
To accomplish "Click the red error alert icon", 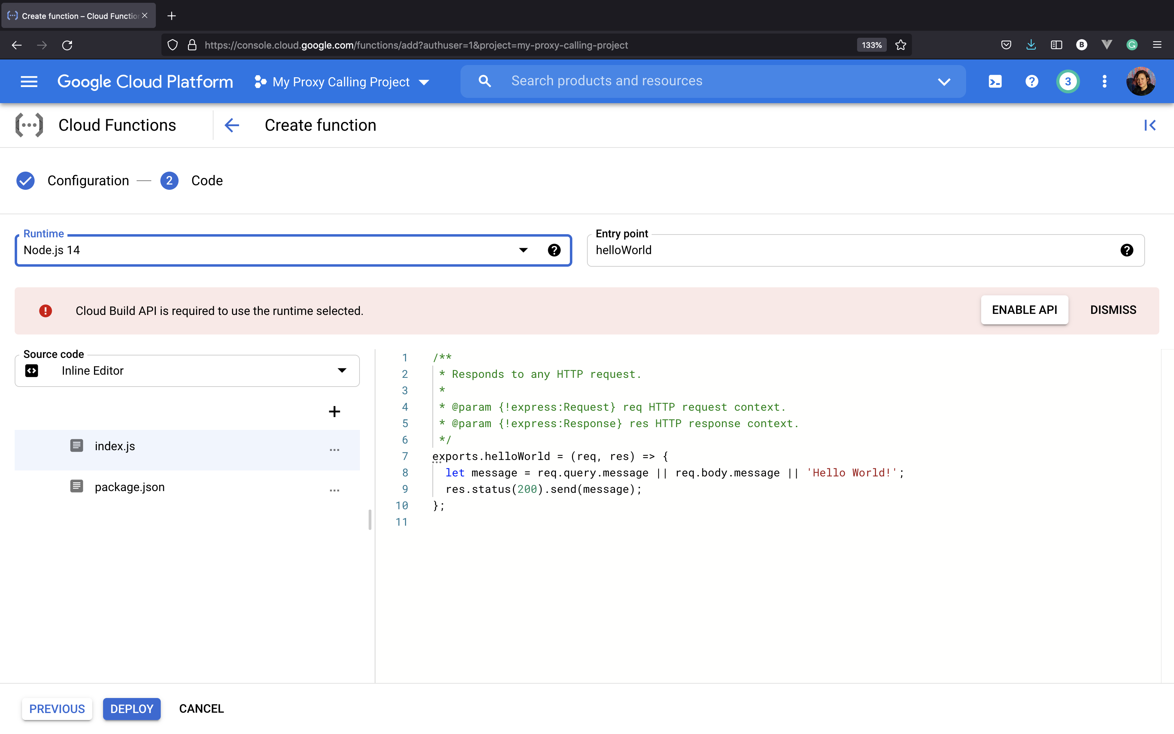I will pos(46,311).
